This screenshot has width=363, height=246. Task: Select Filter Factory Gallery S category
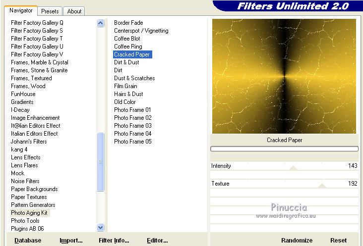[x=37, y=31]
